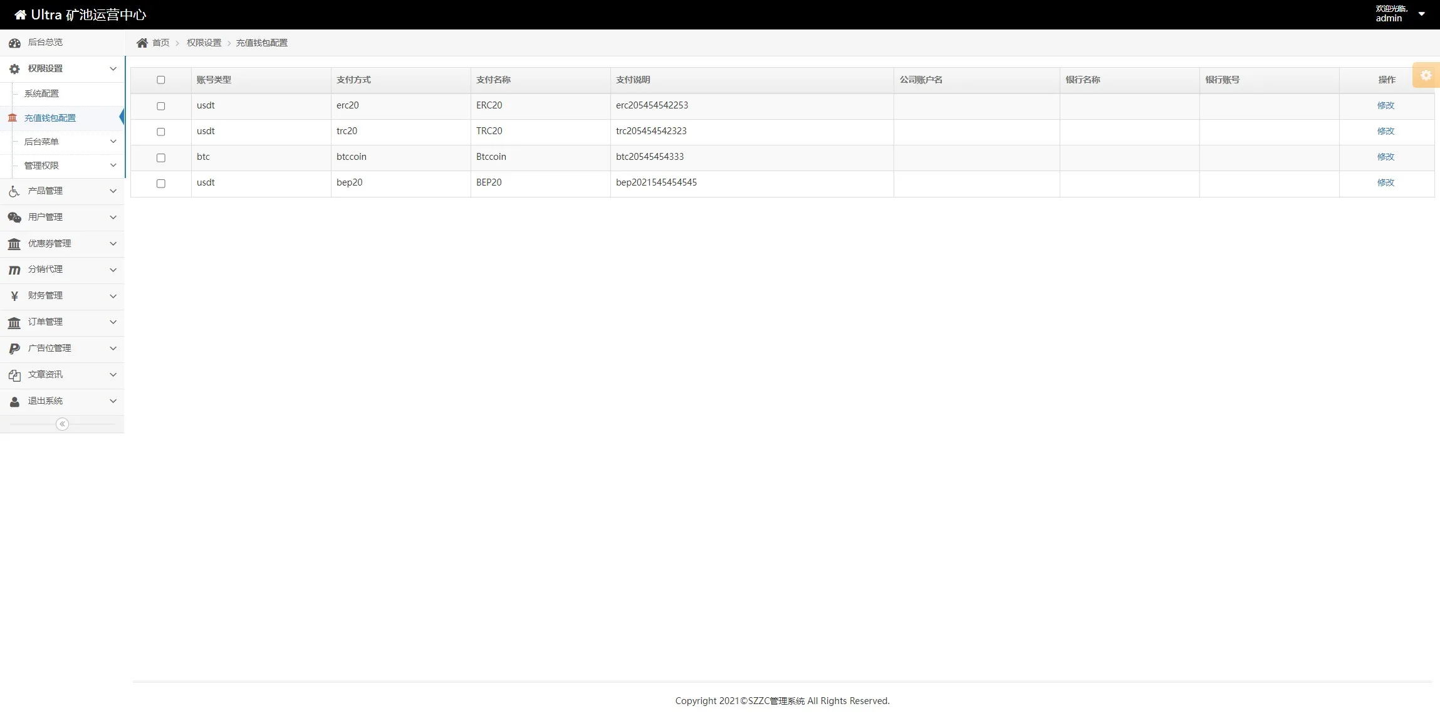Select 充值钱包配置 in the sidebar

(x=50, y=118)
